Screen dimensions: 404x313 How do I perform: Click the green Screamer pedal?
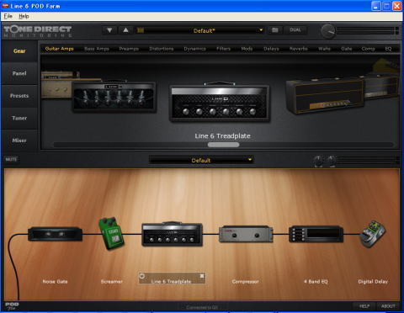(x=111, y=233)
